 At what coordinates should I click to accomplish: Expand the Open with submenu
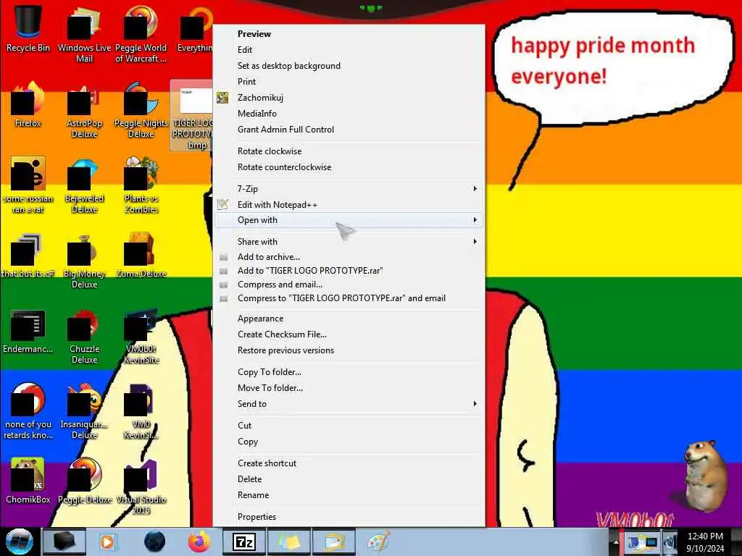click(349, 220)
